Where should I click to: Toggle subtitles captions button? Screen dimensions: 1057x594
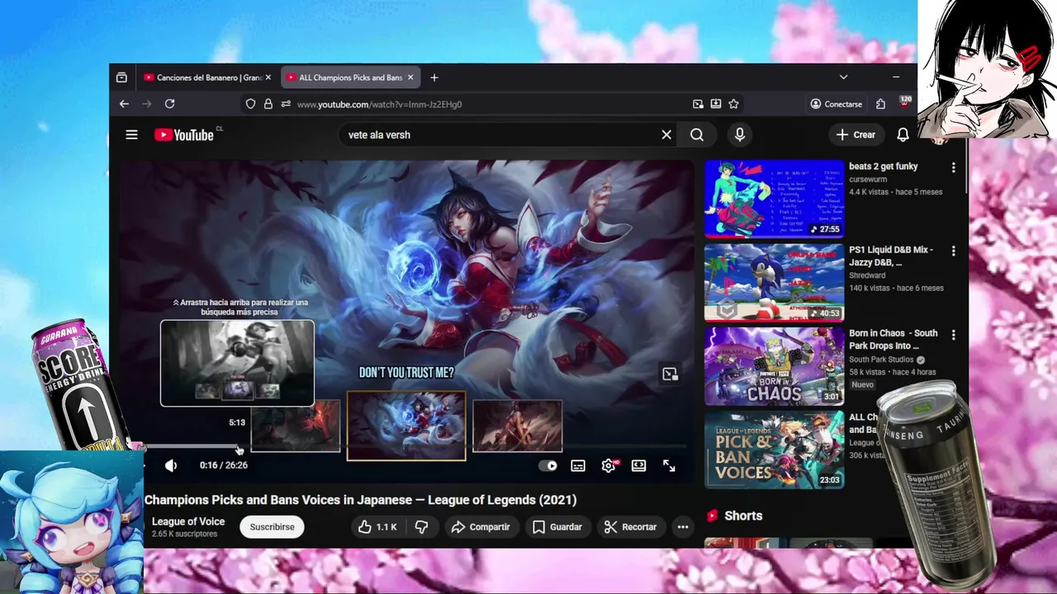point(578,465)
